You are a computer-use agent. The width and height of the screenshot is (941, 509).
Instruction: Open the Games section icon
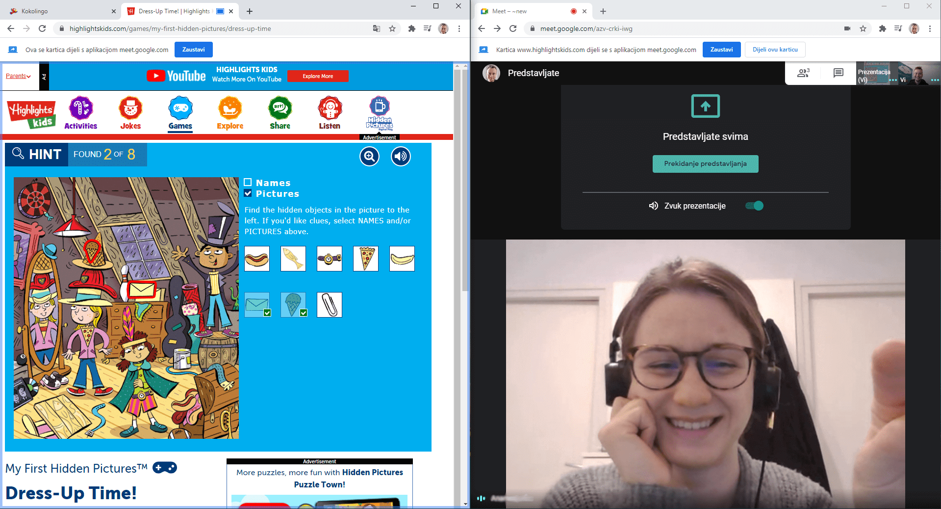click(x=180, y=113)
